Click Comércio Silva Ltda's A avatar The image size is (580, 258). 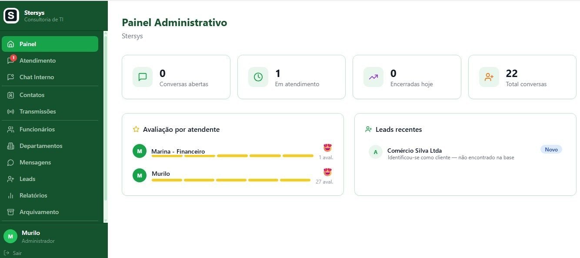pyautogui.click(x=376, y=152)
